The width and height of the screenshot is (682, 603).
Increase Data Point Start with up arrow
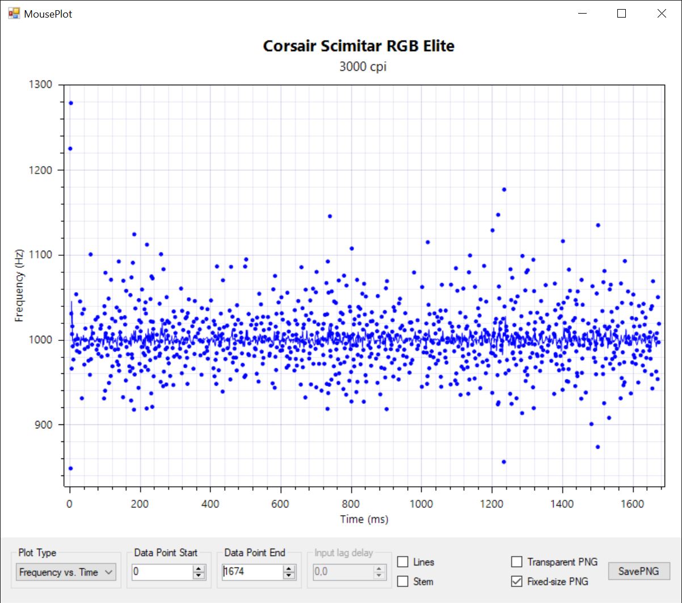pos(199,568)
